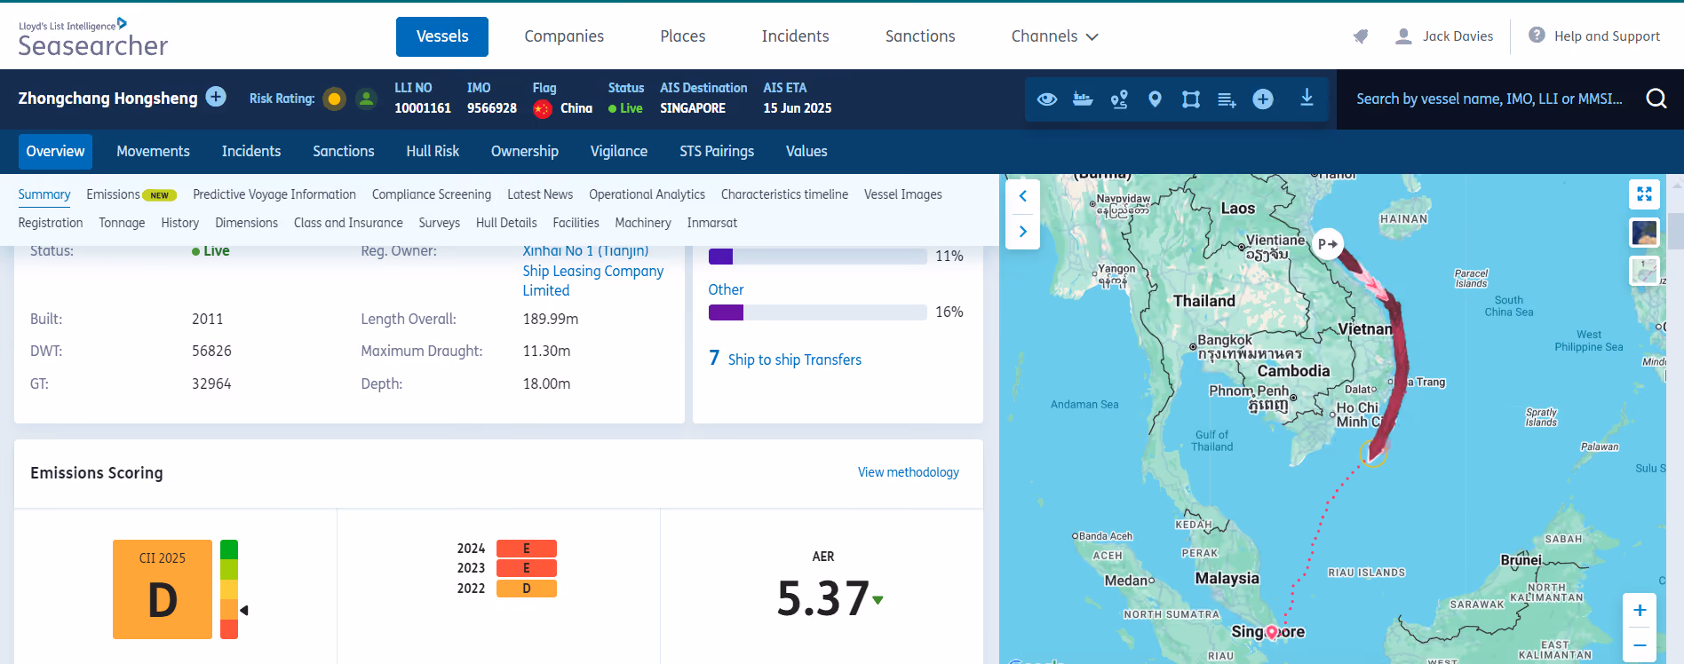Screen dimensions: 1684x664
Task: Click the circled plus icon in vessel toolbar
Action: point(1263,99)
